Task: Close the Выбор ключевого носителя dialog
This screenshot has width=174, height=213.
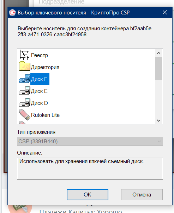Action: tap(165, 12)
